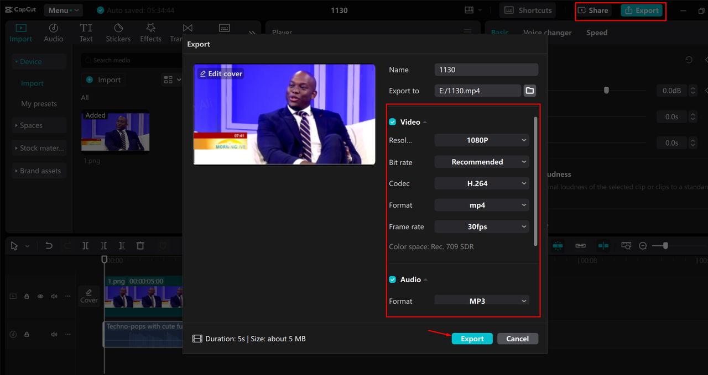Collapse the Audio section arrow
This screenshot has width=708, height=375.
426,280
